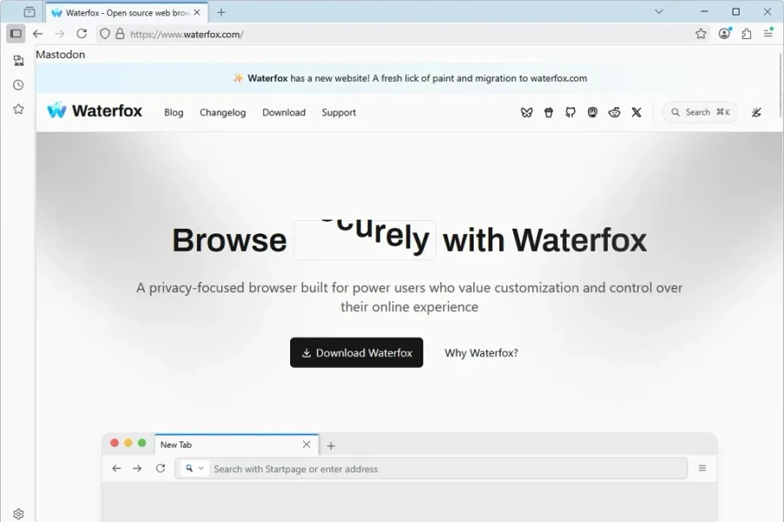This screenshot has width=784, height=522.
Task: Open a new browser tab
Action: 221,12
